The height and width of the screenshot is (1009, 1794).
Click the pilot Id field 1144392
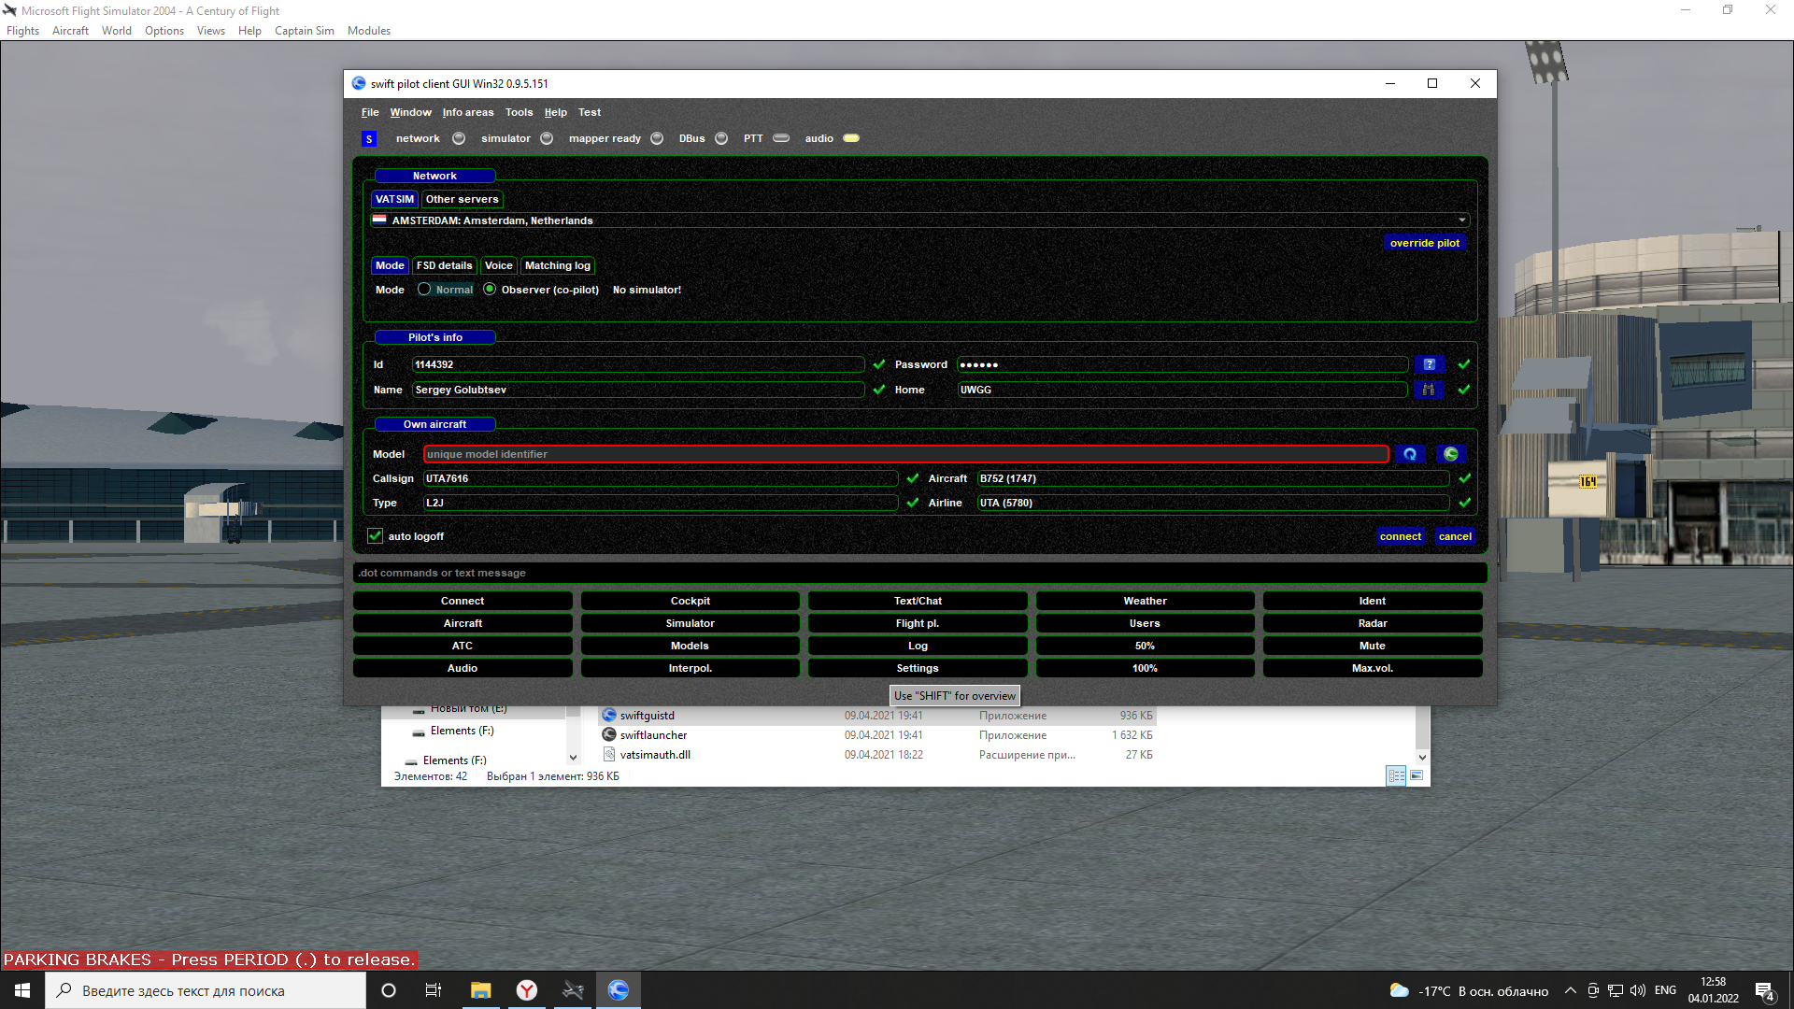(x=638, y=364)
